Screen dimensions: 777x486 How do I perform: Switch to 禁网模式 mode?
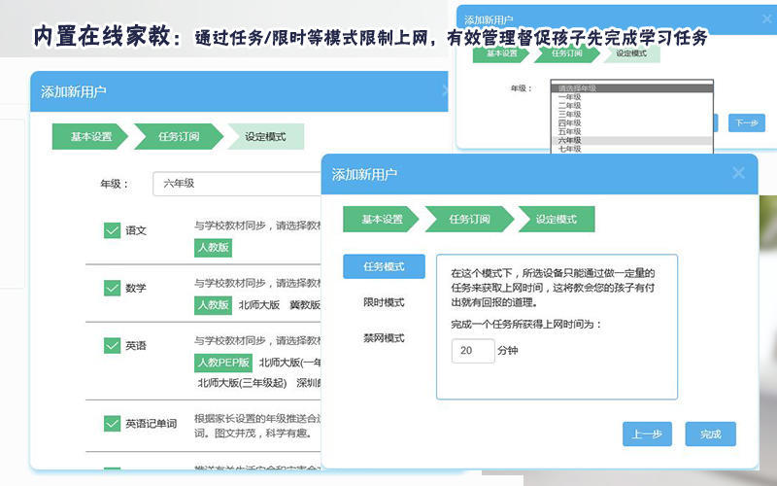[x=384, y=337]
